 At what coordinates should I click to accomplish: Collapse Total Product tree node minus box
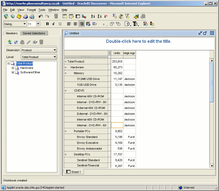(x=9, y=63)
